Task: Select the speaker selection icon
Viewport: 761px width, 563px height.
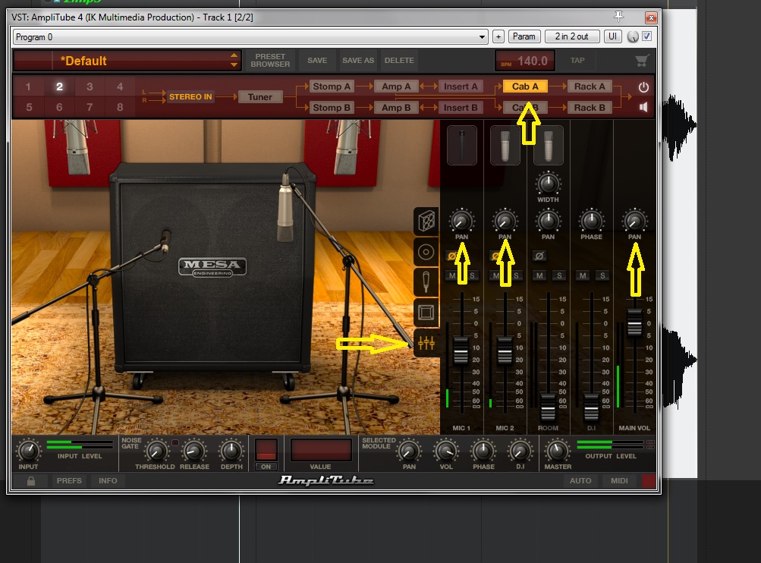Action: coord(426,252)
